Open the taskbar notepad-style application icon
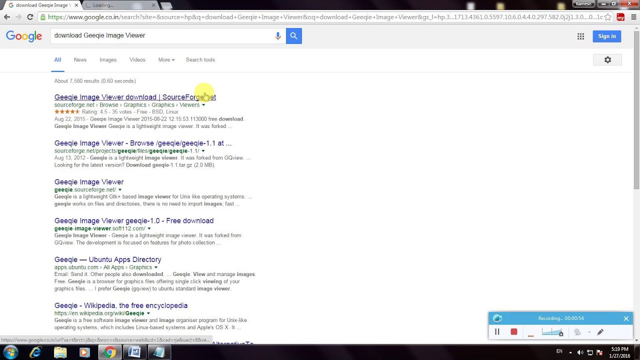 tap(159, 352)
